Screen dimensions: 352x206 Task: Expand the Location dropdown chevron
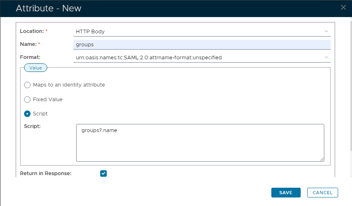pos(326,31)
